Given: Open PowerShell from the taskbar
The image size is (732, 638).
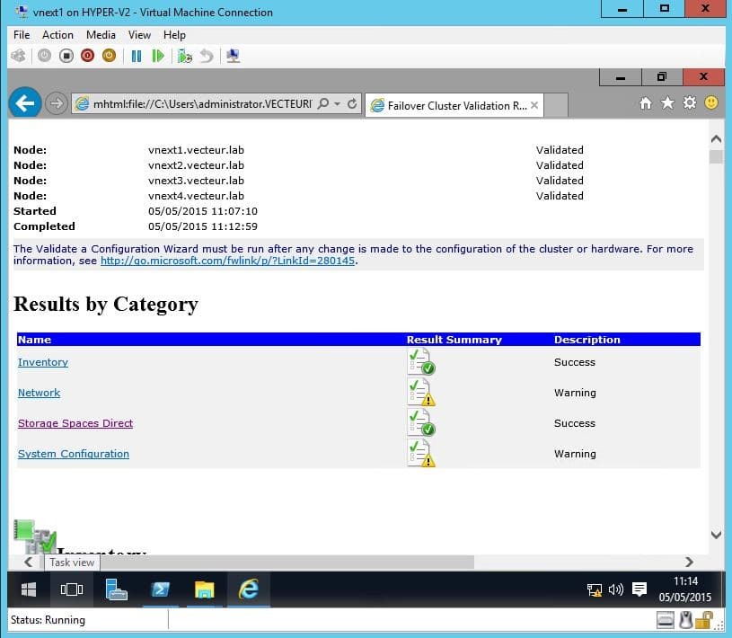Looking at the screenshot, I should (161, 589).
